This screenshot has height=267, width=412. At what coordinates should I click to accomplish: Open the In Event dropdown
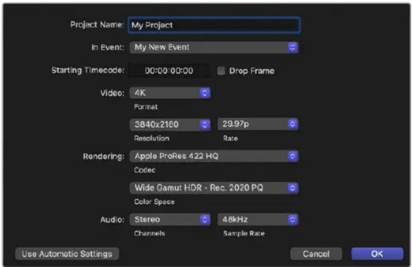click(x=214, y=48)
